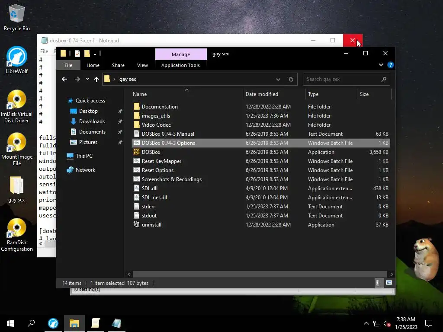Open ImDisk Virtual Disk Driver shortcut
Image resolution: width=443 pixels, height=332 pixels.
(16, 106)
